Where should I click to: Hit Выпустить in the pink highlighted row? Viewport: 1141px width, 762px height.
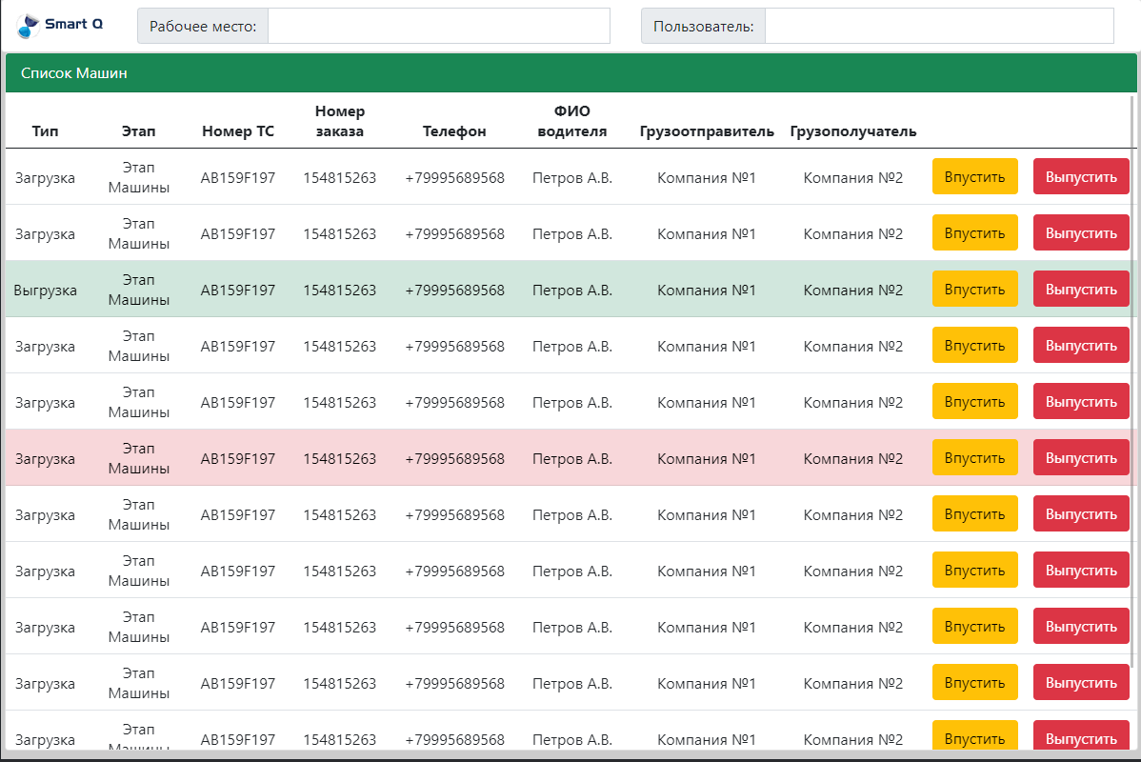point(1081,458)
